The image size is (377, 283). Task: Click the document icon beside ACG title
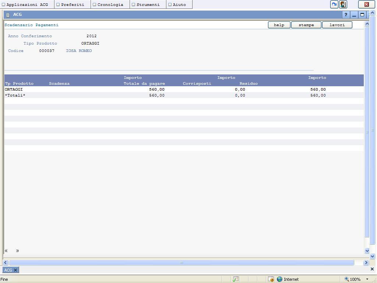[x=8, y=15]
